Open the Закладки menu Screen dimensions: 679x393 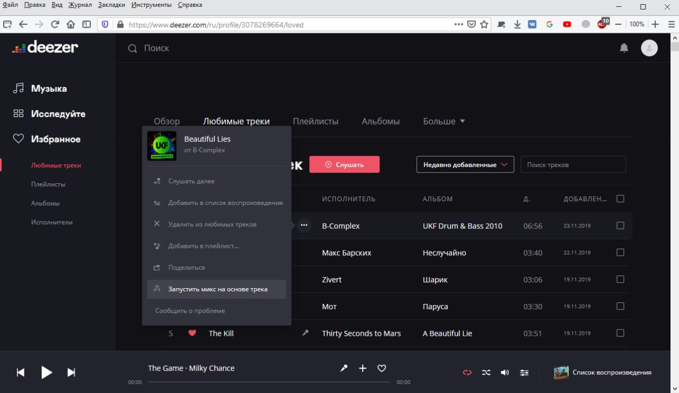[111, 5]
